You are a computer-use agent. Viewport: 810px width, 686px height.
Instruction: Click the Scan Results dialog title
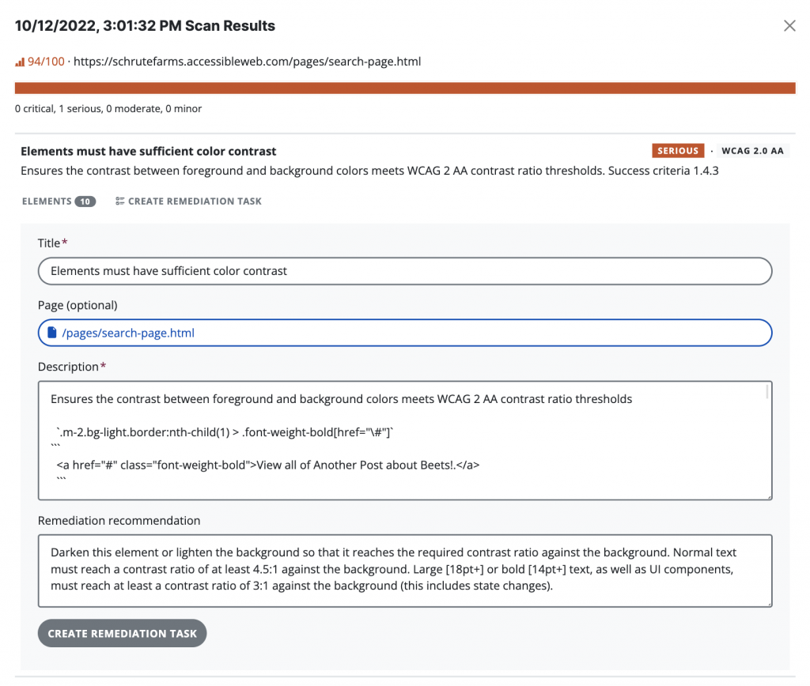click(x=146, y=26)
